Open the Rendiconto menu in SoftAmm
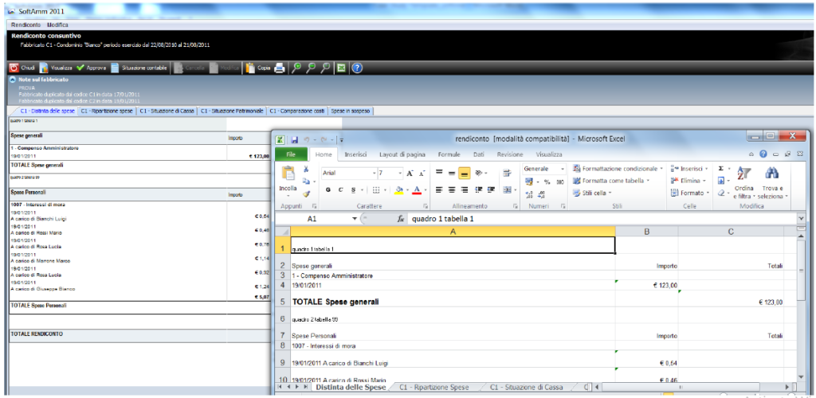The width and height of the screenshot is (816, 398). pos(26,25)
